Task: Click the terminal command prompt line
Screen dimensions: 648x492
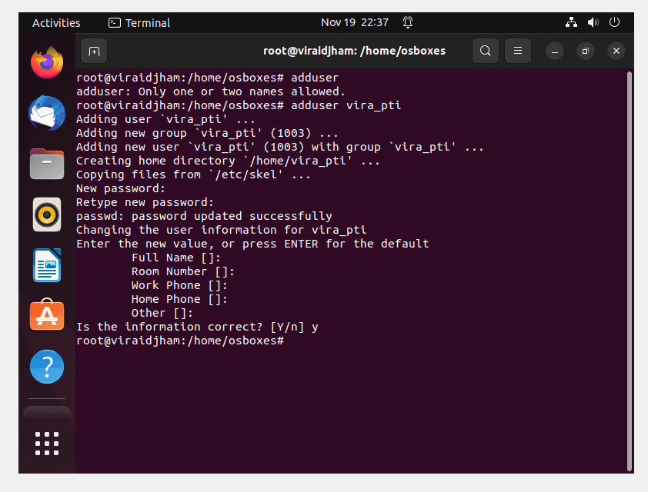Action: pyautogui.click(x=180, y=341)
